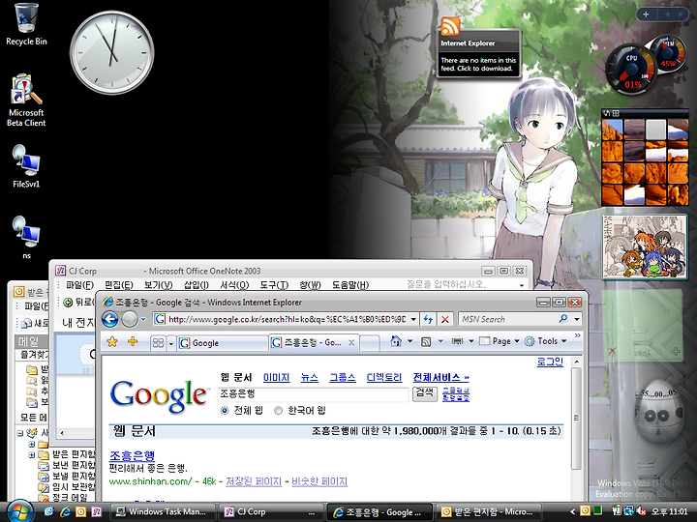
Task: Close the 조흥은행 tab
Action: tap(351, 342)
